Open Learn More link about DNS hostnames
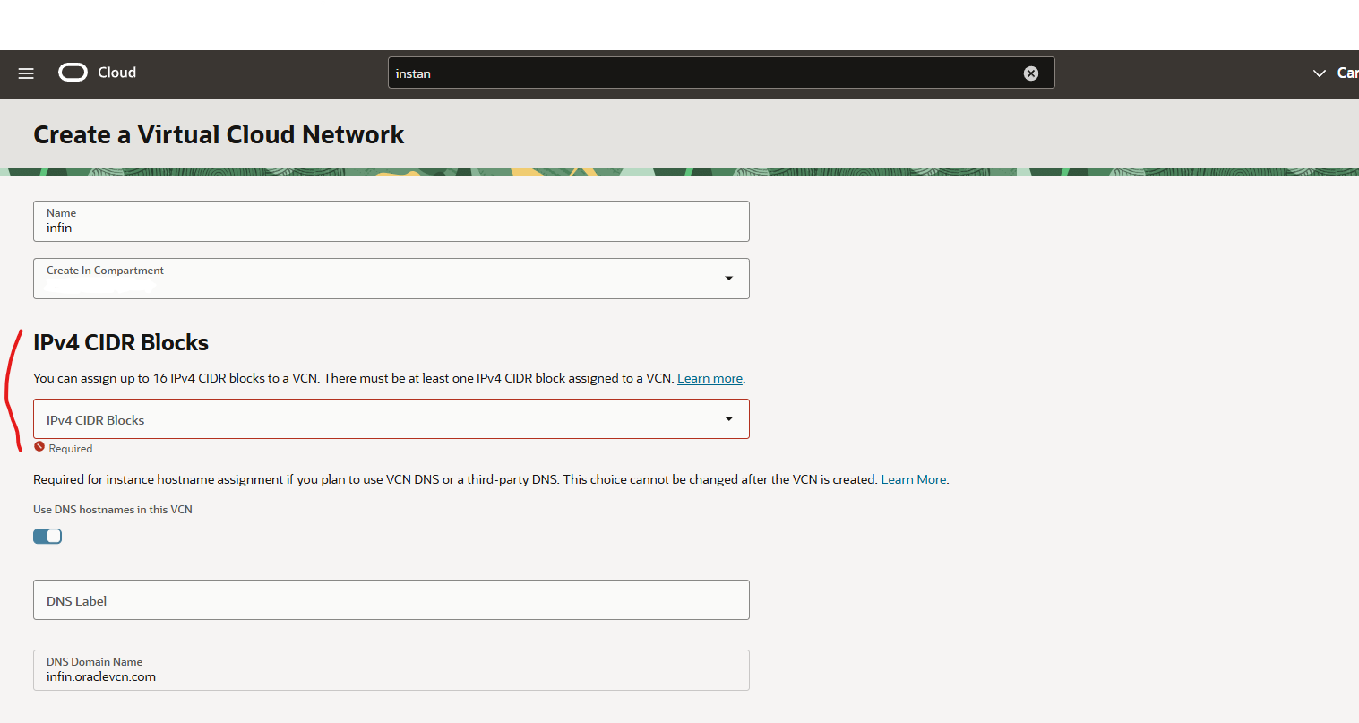 (914, 479)
